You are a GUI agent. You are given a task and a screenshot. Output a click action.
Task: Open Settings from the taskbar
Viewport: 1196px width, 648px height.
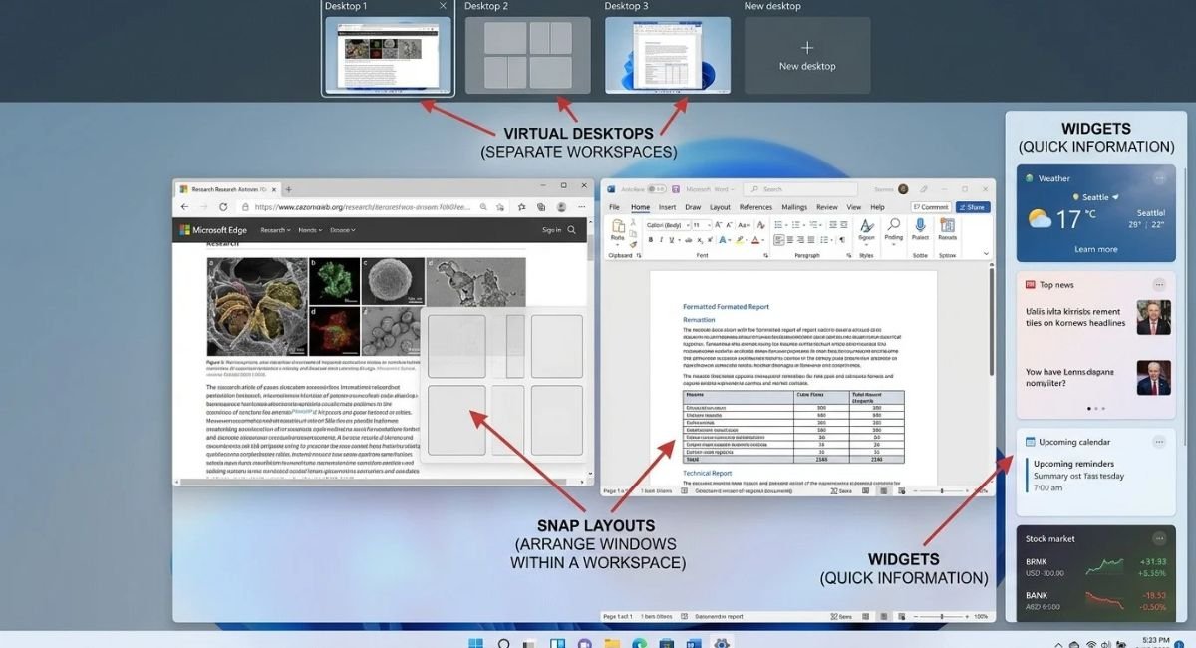[722, 641]
